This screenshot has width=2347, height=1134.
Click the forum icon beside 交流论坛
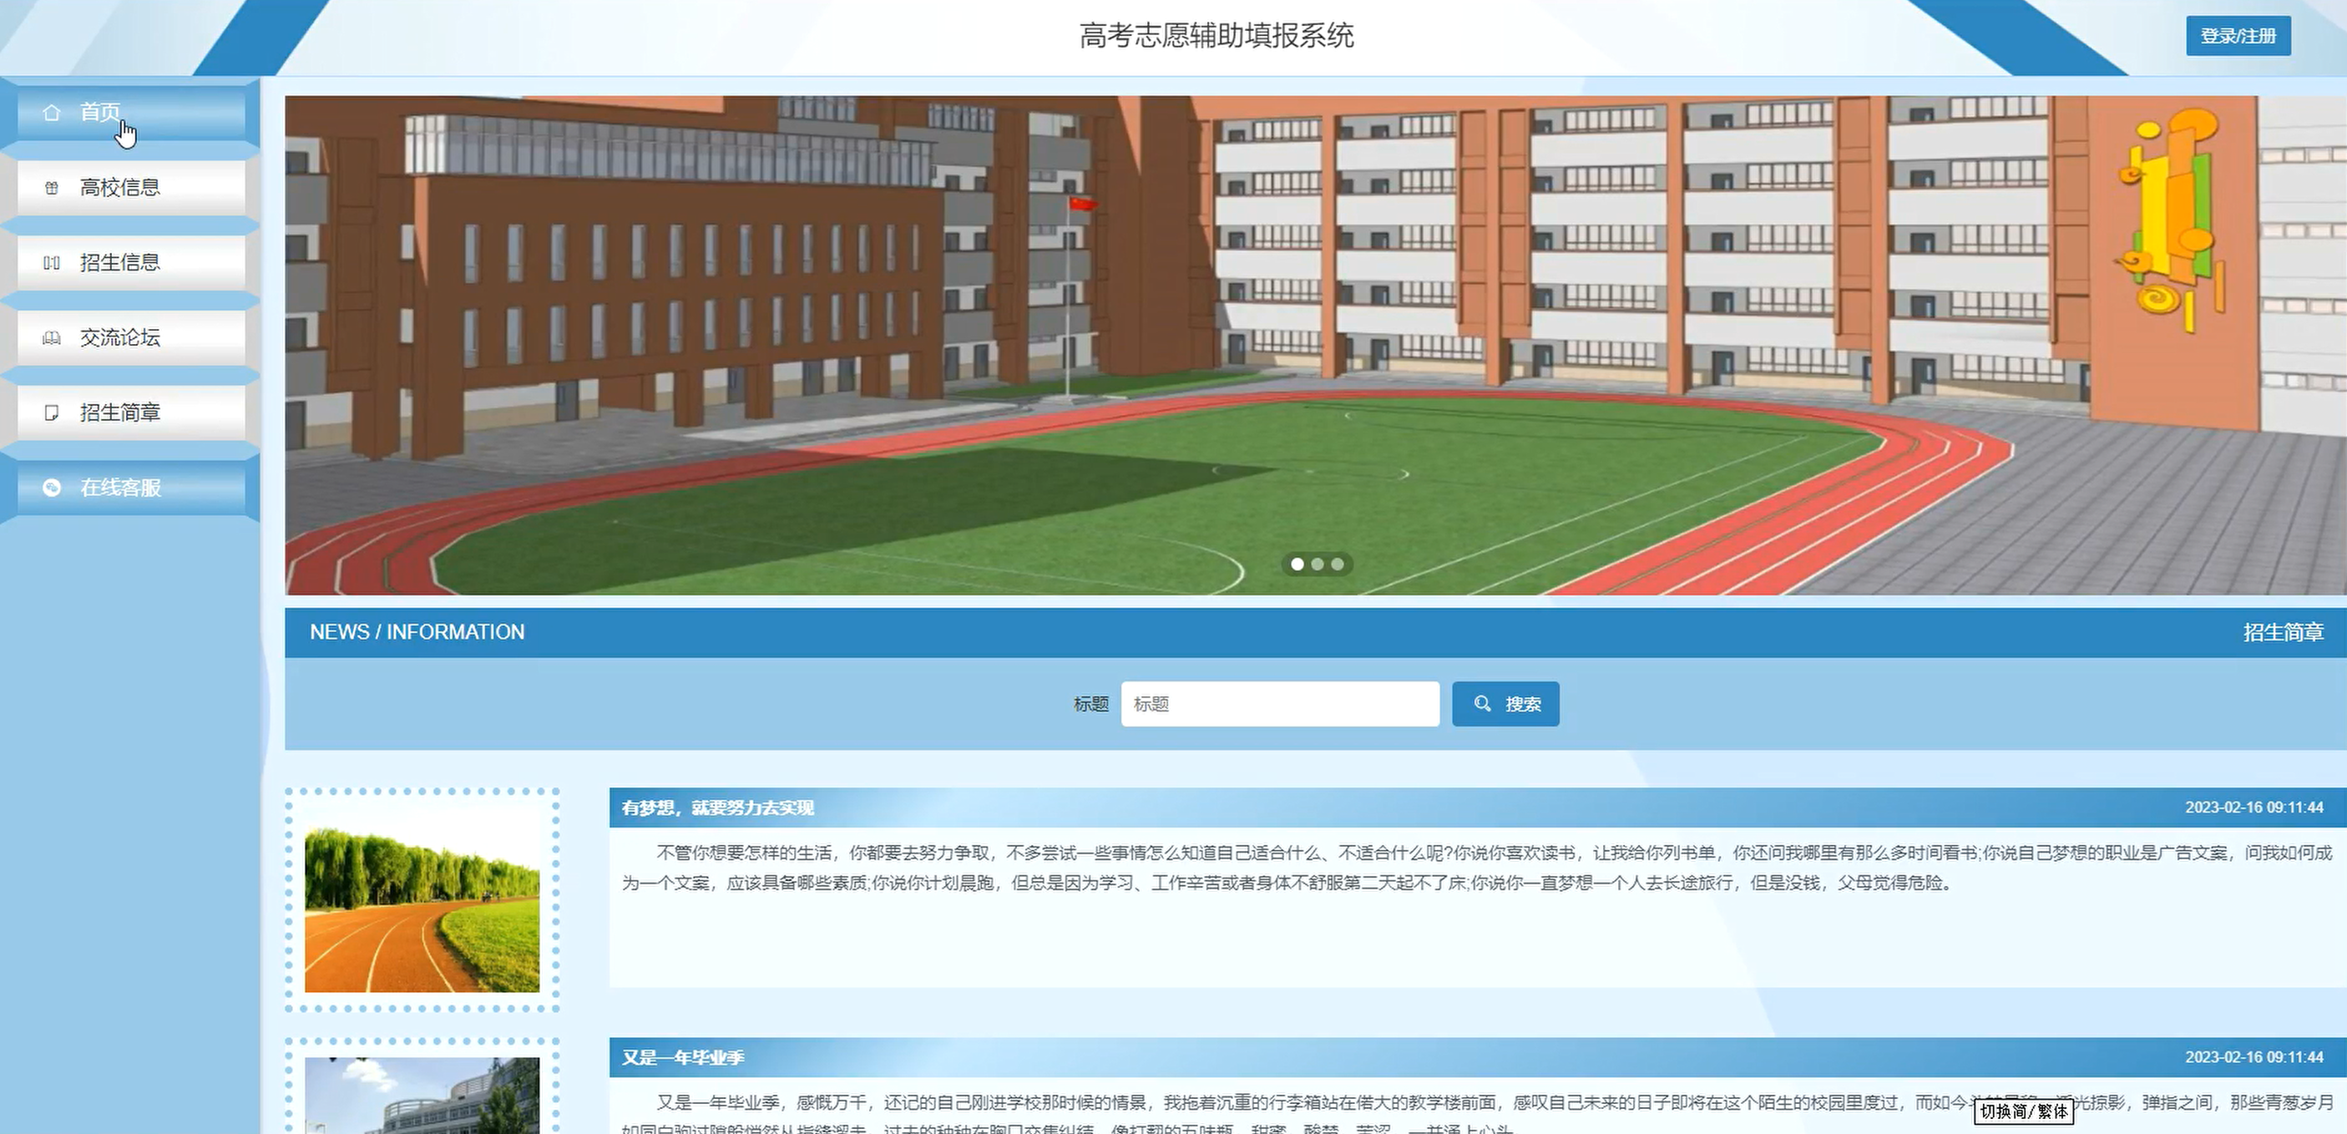coord(51,338)
